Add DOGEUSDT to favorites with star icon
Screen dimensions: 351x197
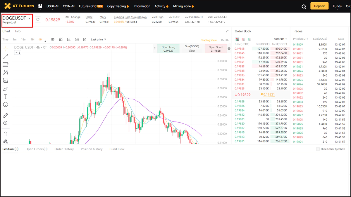coord(38,19)
